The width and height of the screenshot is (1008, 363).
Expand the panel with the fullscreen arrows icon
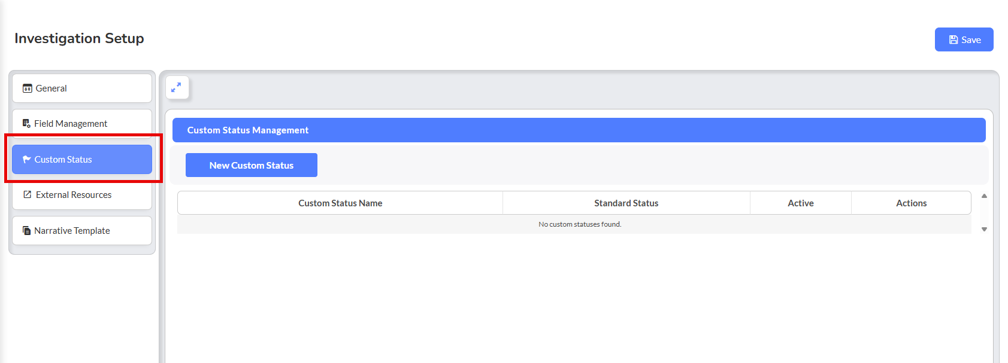click(x=176, y=88)
